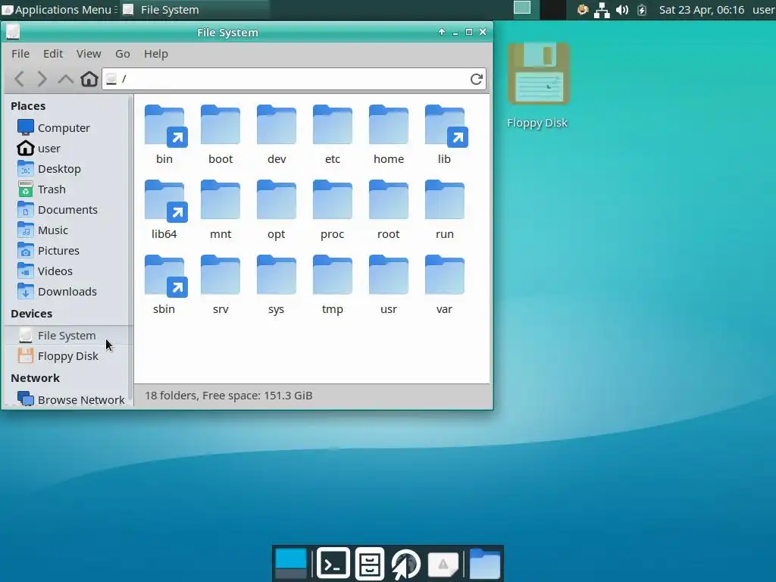Select the opt folder
This screenshot has height=582, width=776.
pos(276,201)
